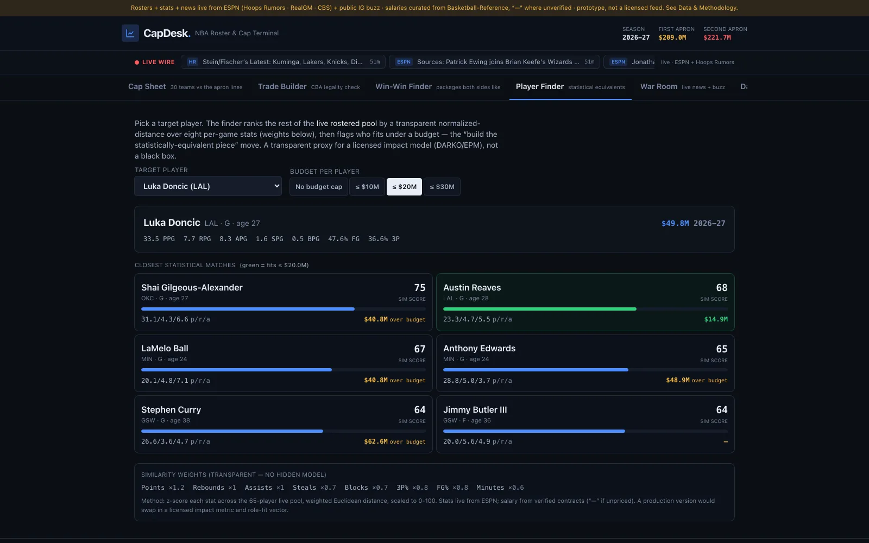Select the ≤ $30M budget option
The image size is (869, 543).
tap(442, 187)
